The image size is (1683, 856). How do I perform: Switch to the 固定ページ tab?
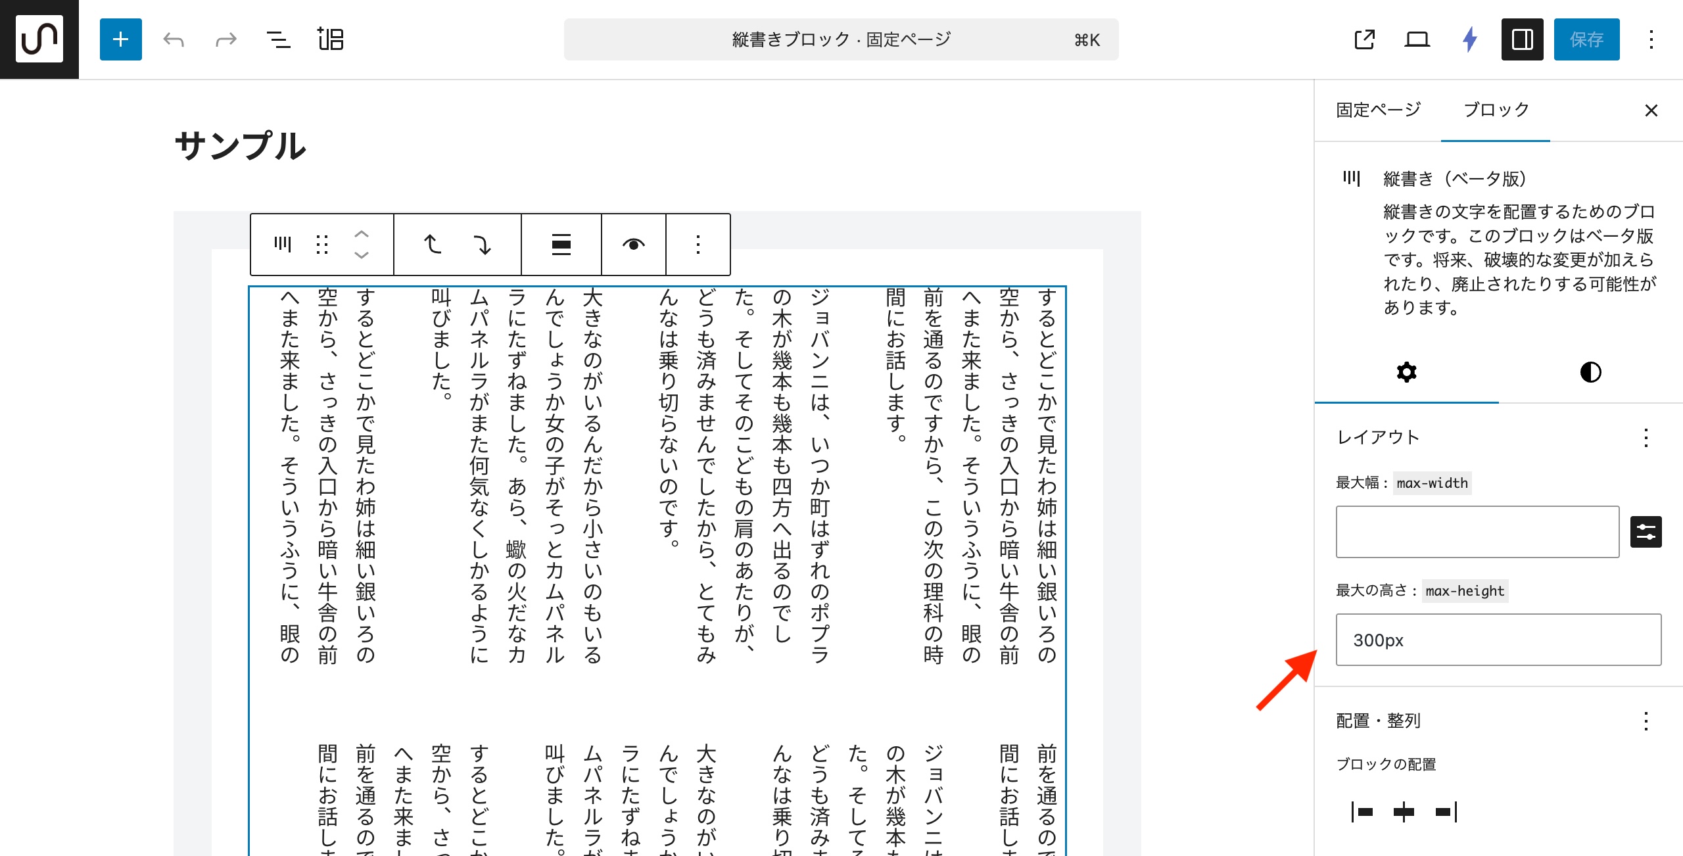click(1378, 110)
